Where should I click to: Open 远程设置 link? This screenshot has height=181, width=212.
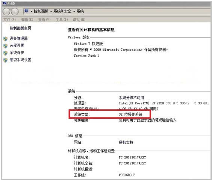click(x=17, y=45)
